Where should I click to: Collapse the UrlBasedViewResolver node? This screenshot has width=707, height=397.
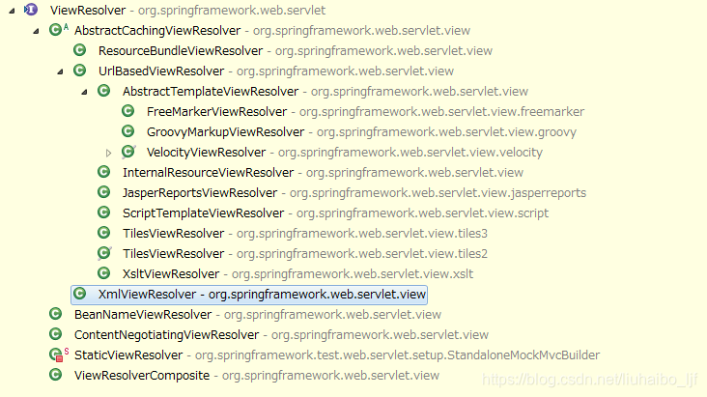pyautogui.click(x=60, y=71)
